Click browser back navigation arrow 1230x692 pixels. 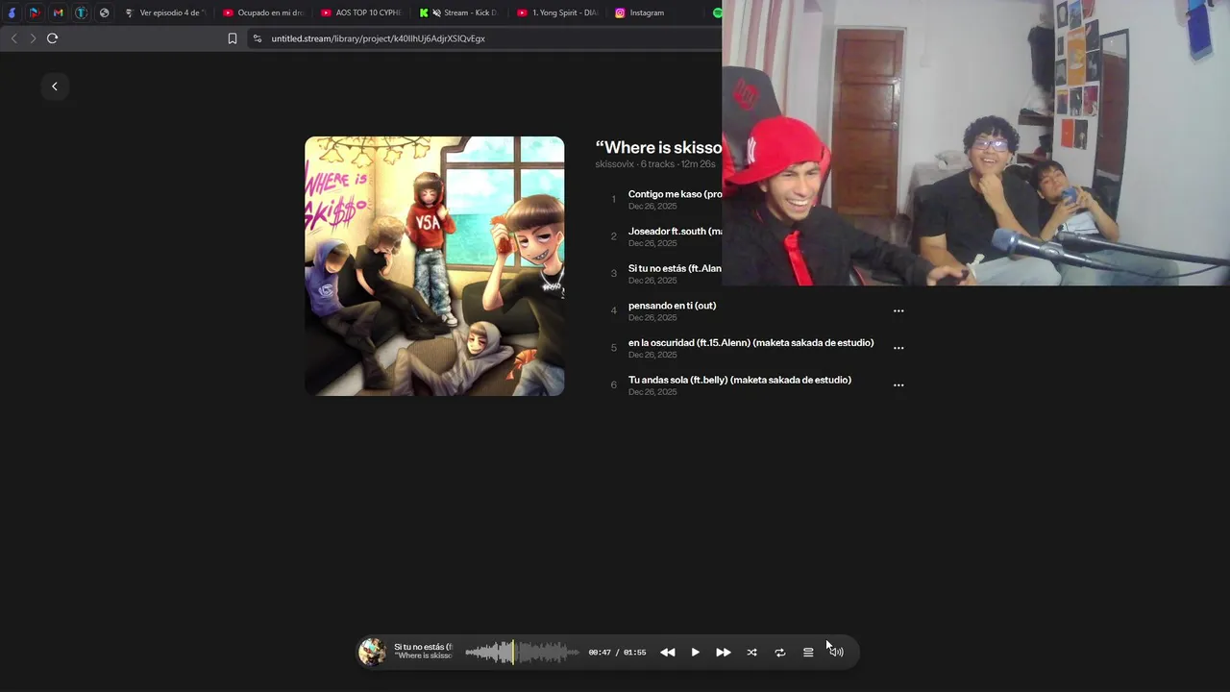(13, 38)
